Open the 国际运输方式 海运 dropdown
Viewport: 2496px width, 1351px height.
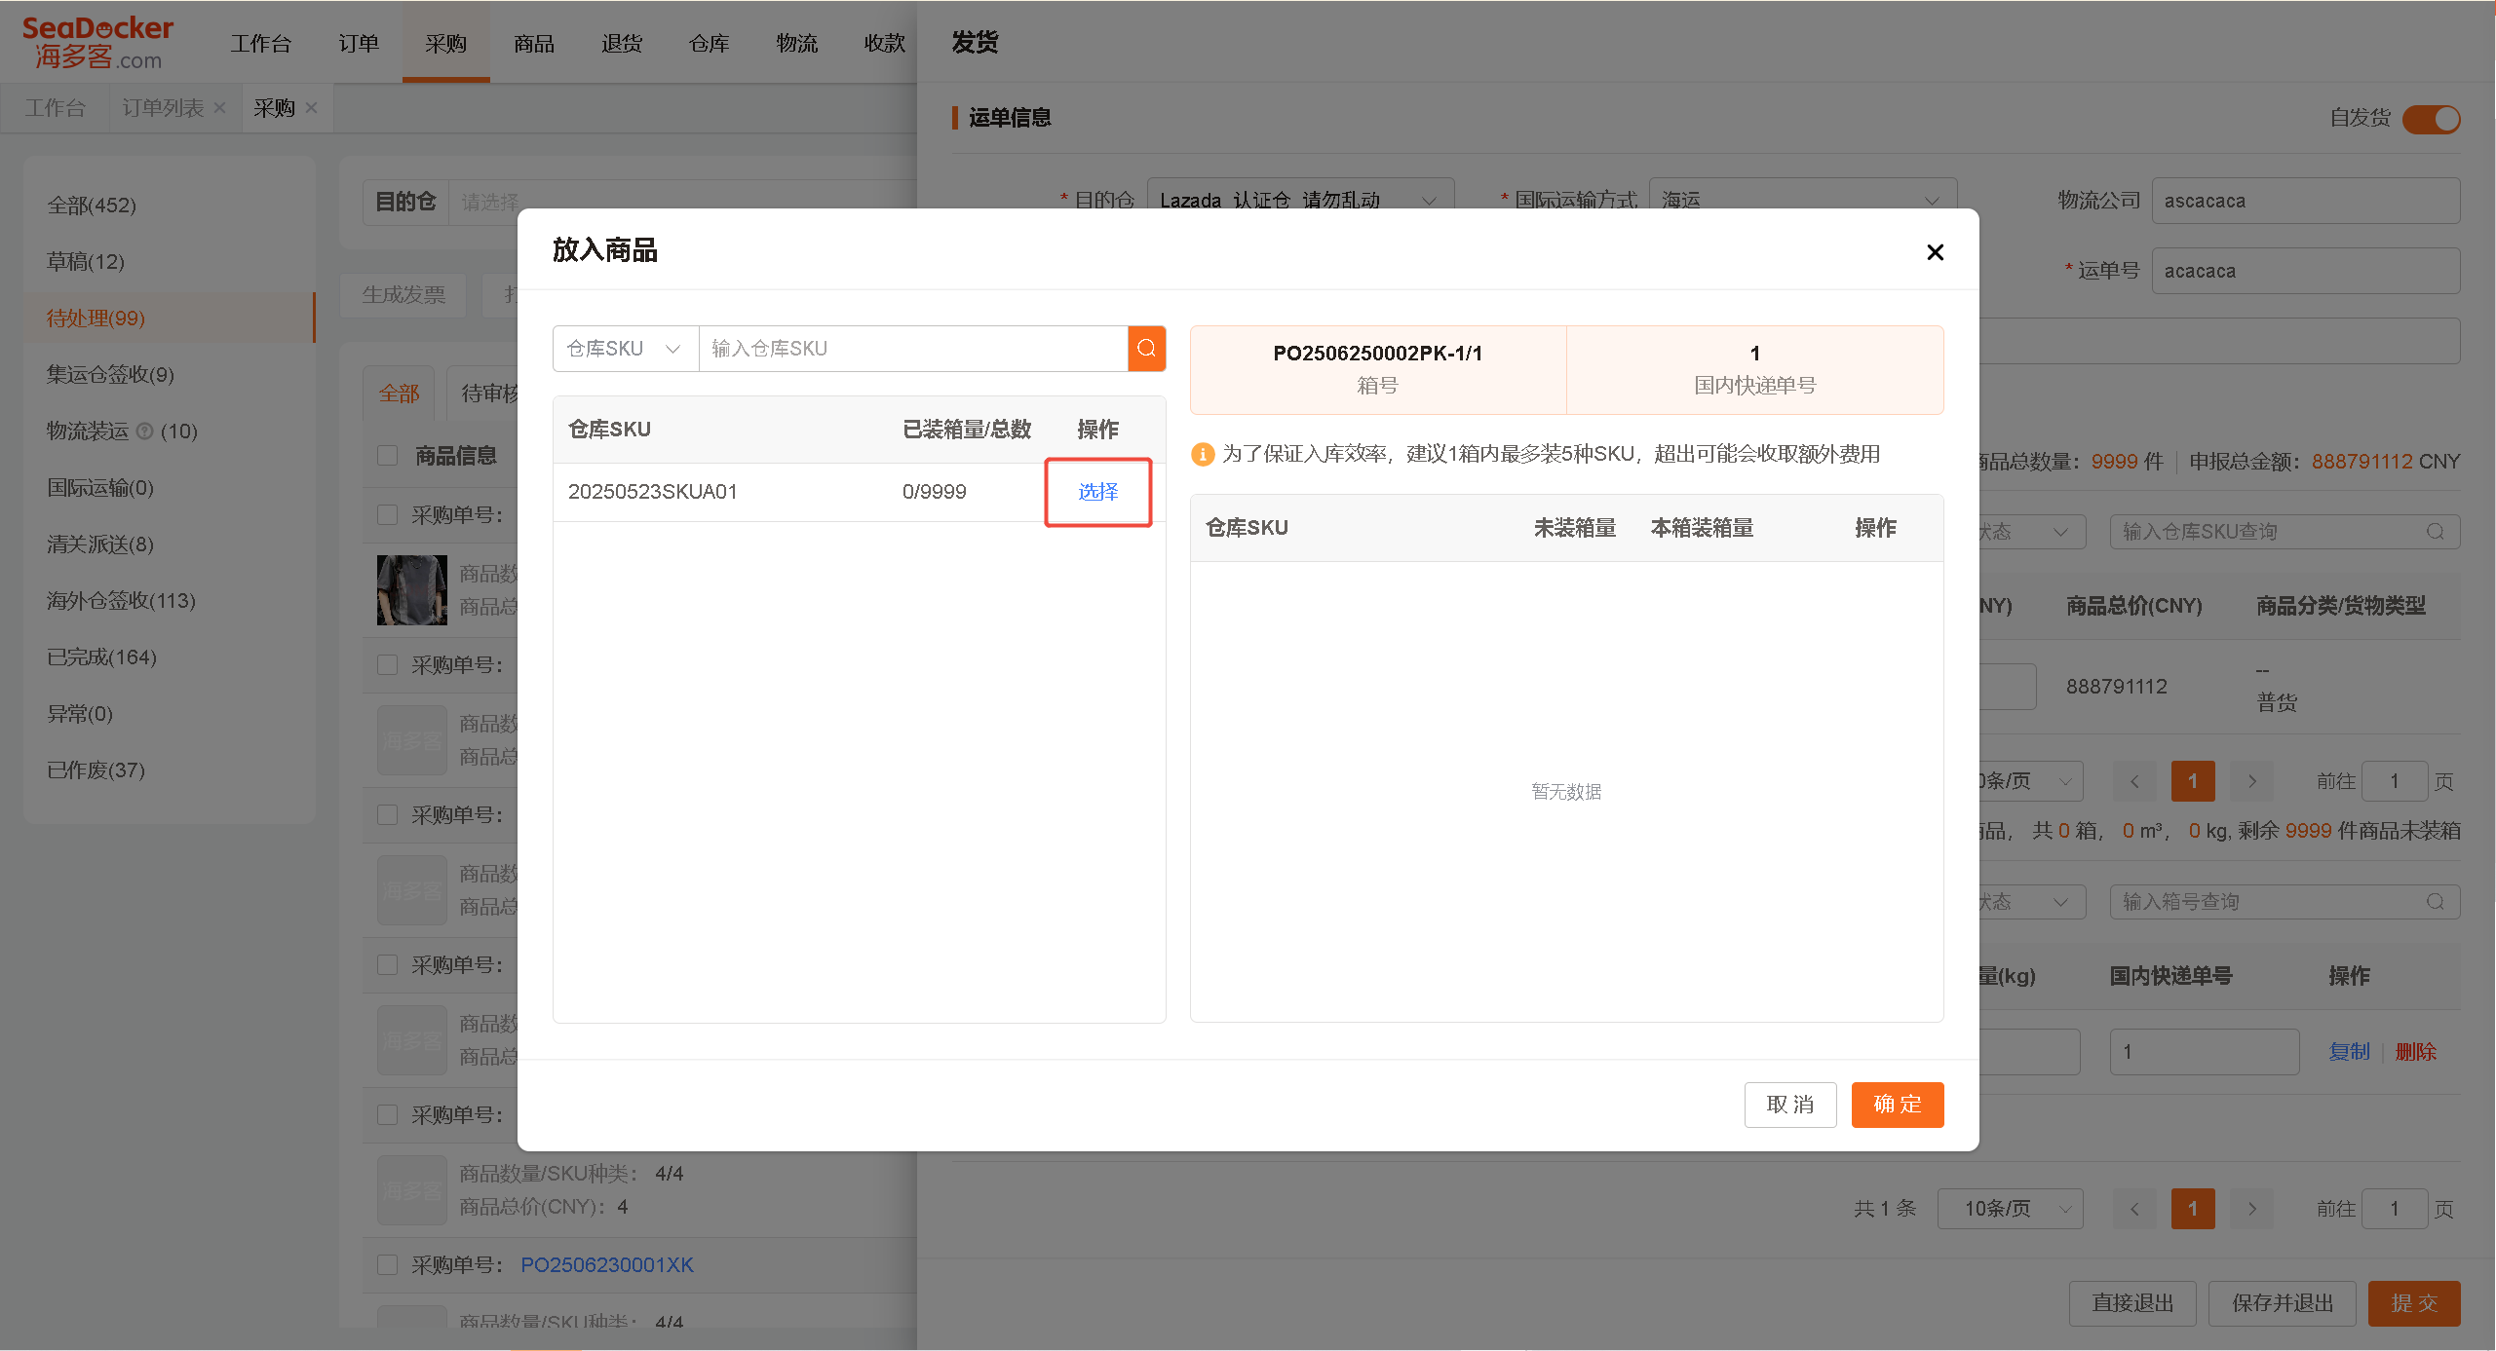1802,201
